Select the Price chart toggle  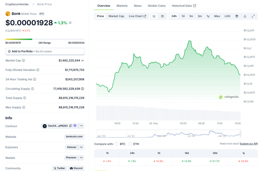pos(100,16)
